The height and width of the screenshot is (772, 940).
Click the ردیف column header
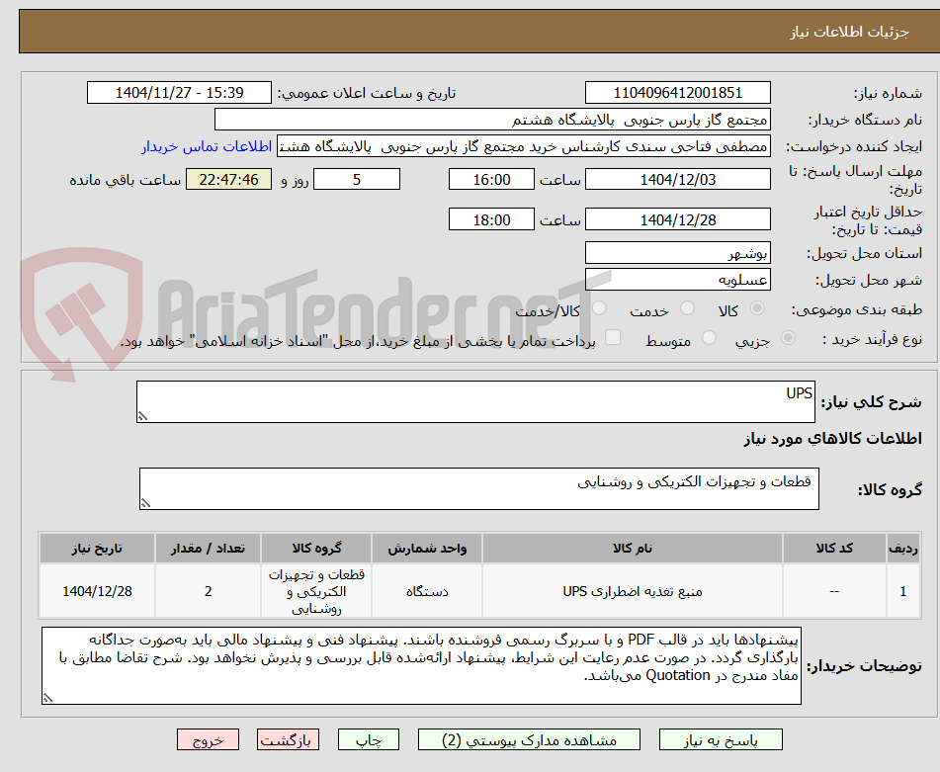[902, 548]
